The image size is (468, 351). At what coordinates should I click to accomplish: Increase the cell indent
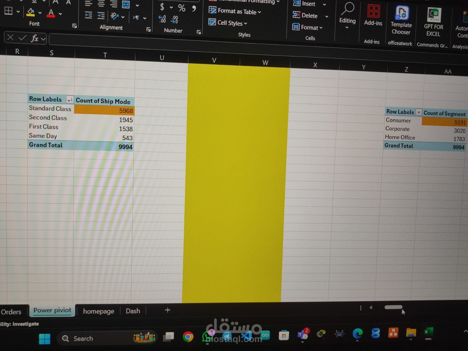pyautogui.click(x=101, y=16)
